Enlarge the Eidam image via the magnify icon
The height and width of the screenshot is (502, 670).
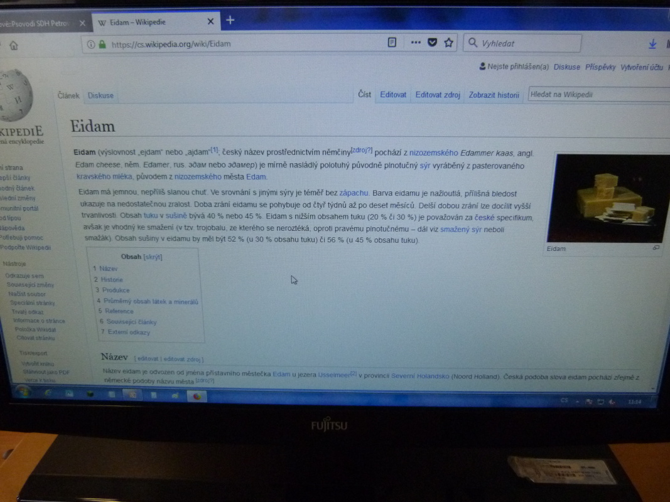(656, 248)
